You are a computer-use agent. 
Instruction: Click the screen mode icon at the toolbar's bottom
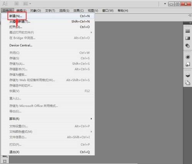pyautogui.click(x=5, y=161)
